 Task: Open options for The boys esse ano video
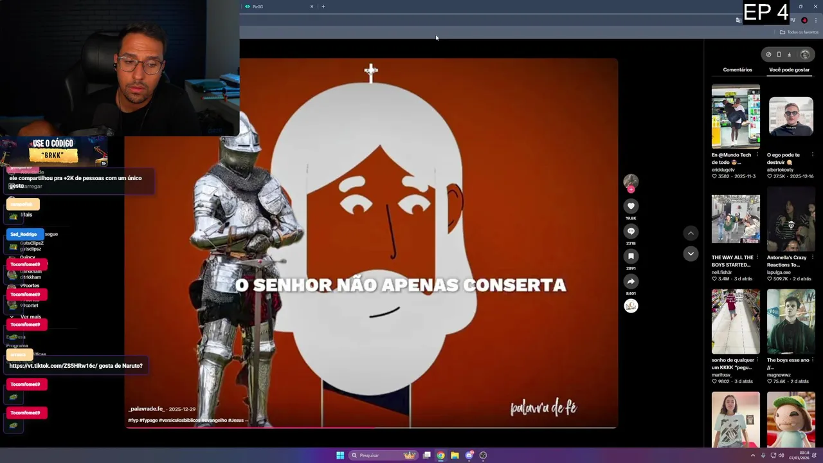click(812, 360)
